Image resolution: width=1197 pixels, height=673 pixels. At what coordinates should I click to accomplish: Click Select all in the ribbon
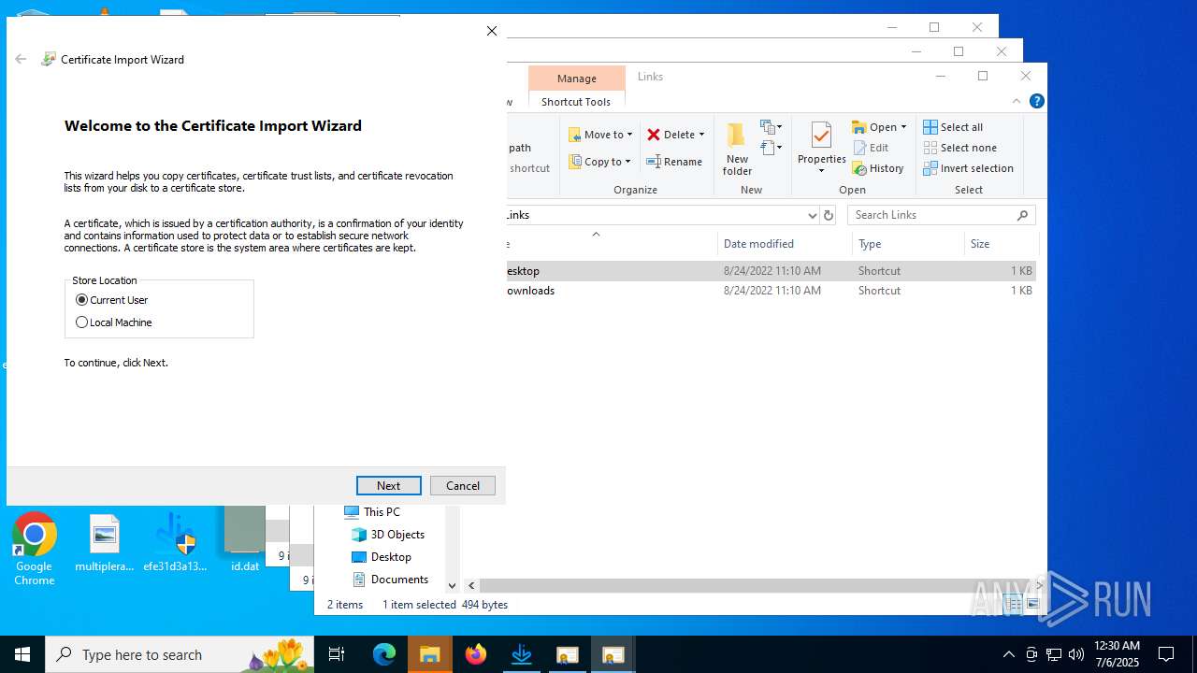pos(953,127)
